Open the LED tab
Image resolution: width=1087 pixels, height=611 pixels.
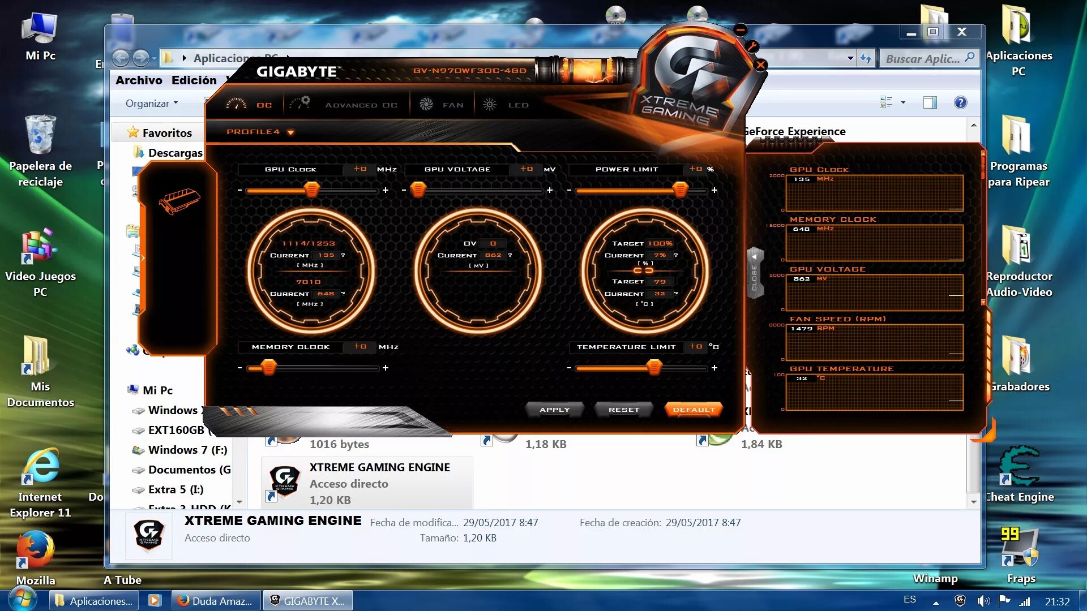tap(506, 105)
